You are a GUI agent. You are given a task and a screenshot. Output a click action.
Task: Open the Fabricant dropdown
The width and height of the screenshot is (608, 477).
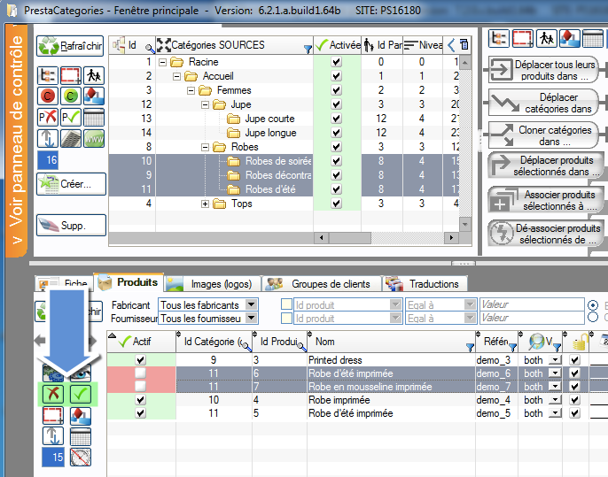coord(251,304)
